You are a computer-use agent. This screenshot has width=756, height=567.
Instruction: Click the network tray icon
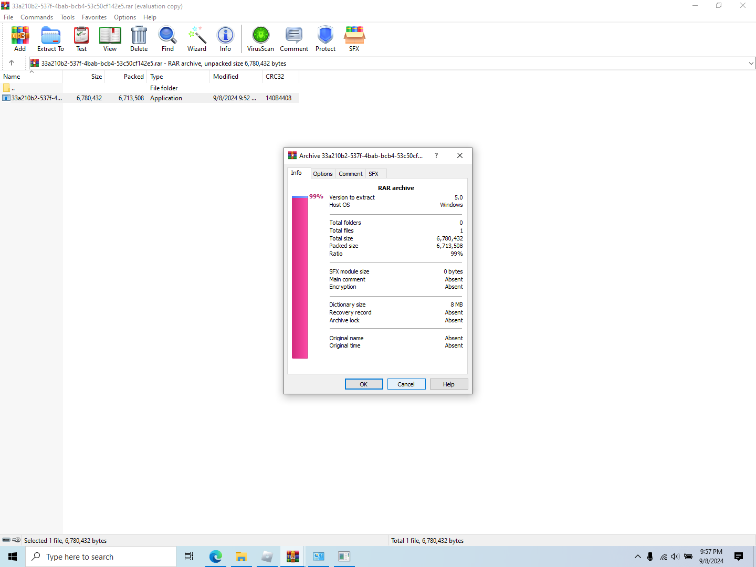tap(664, 556)
